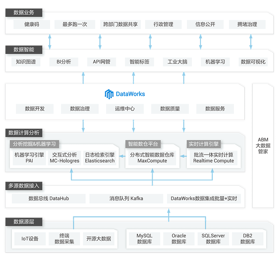Select 跨部门数据共享 item
Image resolution: width=279 pixels, height=261 pixels.
pos(120,24)
